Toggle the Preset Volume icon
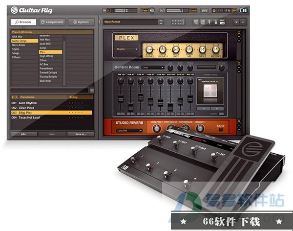Image resolution: width=293 pixels, height=231 pixels. point(222,22)
